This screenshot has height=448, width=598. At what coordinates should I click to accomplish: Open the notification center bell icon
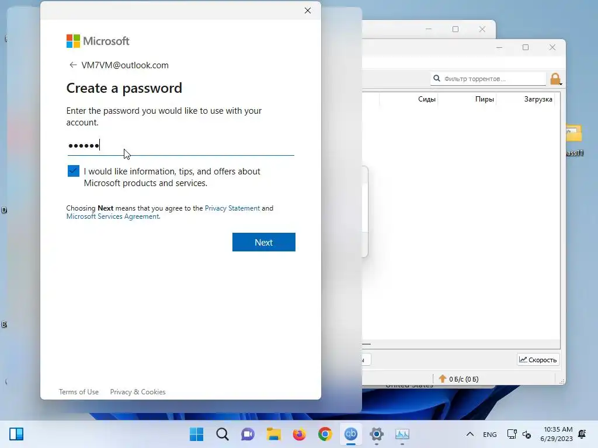coord(582,434)
